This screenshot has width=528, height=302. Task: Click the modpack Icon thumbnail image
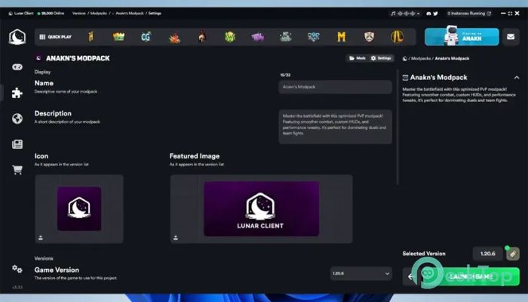[79, 209]
